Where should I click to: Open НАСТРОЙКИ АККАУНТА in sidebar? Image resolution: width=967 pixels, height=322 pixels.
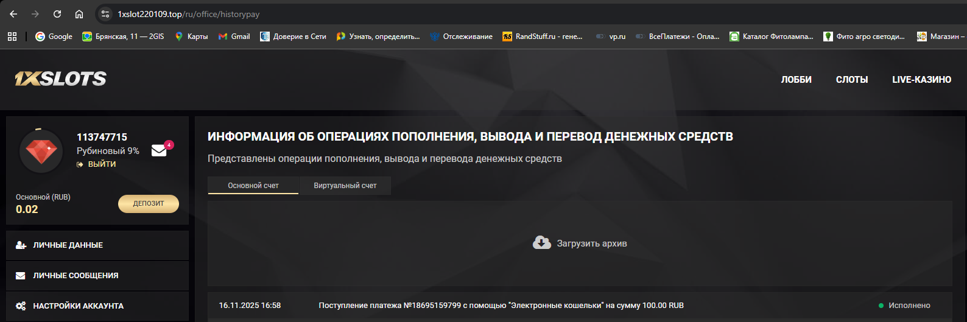point(78,306)
